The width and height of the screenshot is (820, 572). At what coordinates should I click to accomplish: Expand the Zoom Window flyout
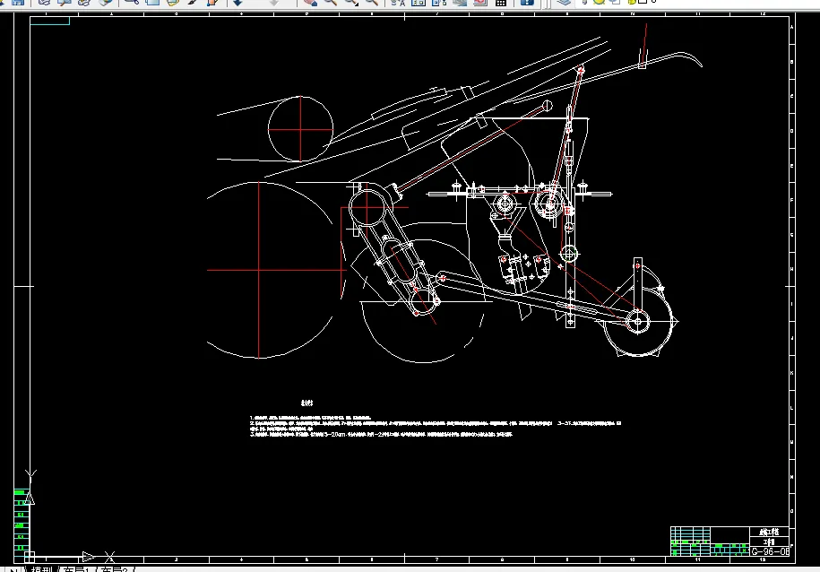click(350, 3)
